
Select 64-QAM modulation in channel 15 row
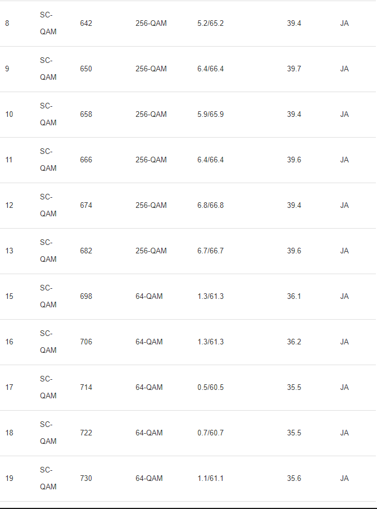(x=149, y=297)
